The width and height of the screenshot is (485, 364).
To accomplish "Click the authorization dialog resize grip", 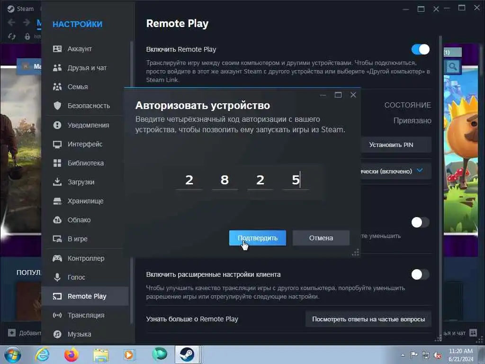I will (x=356, y=252).
